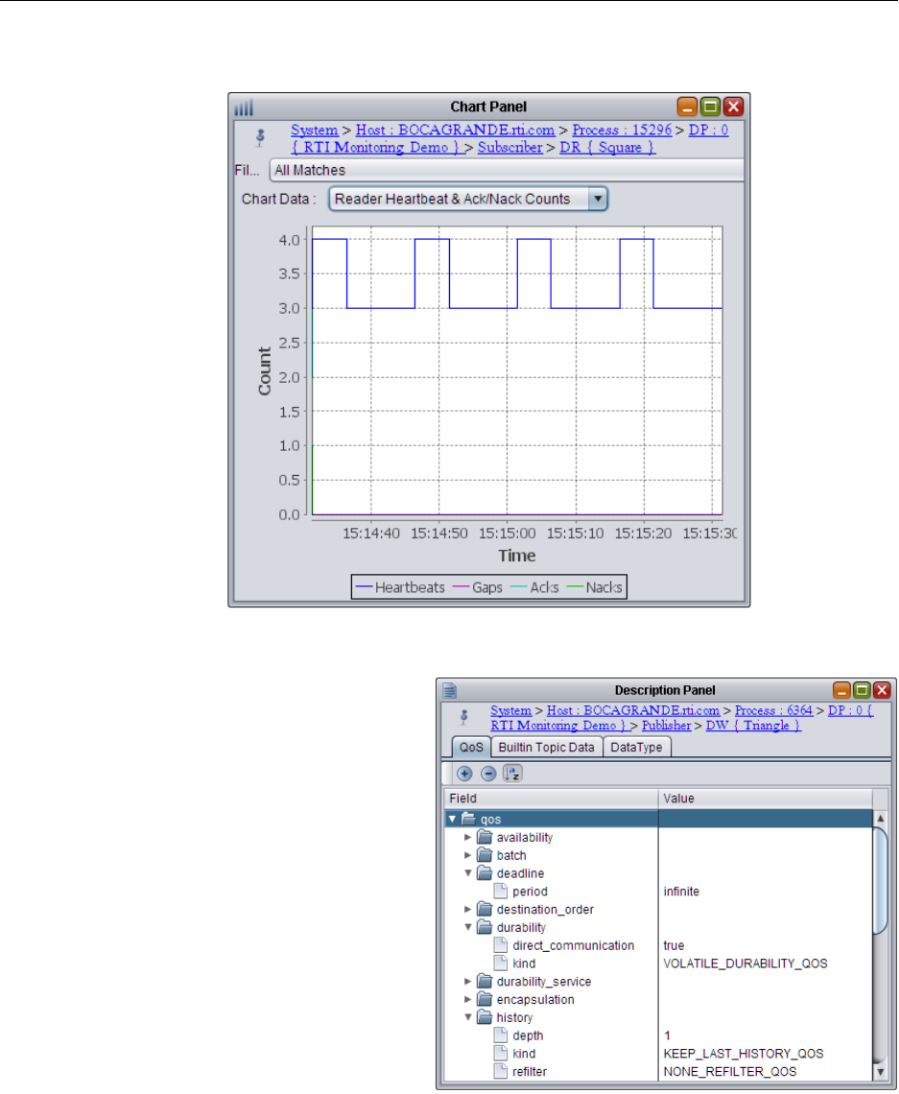This screenshot has width=899, height=1094.
Task: Click the direct_communication file icon
Action: click(501, 945)
